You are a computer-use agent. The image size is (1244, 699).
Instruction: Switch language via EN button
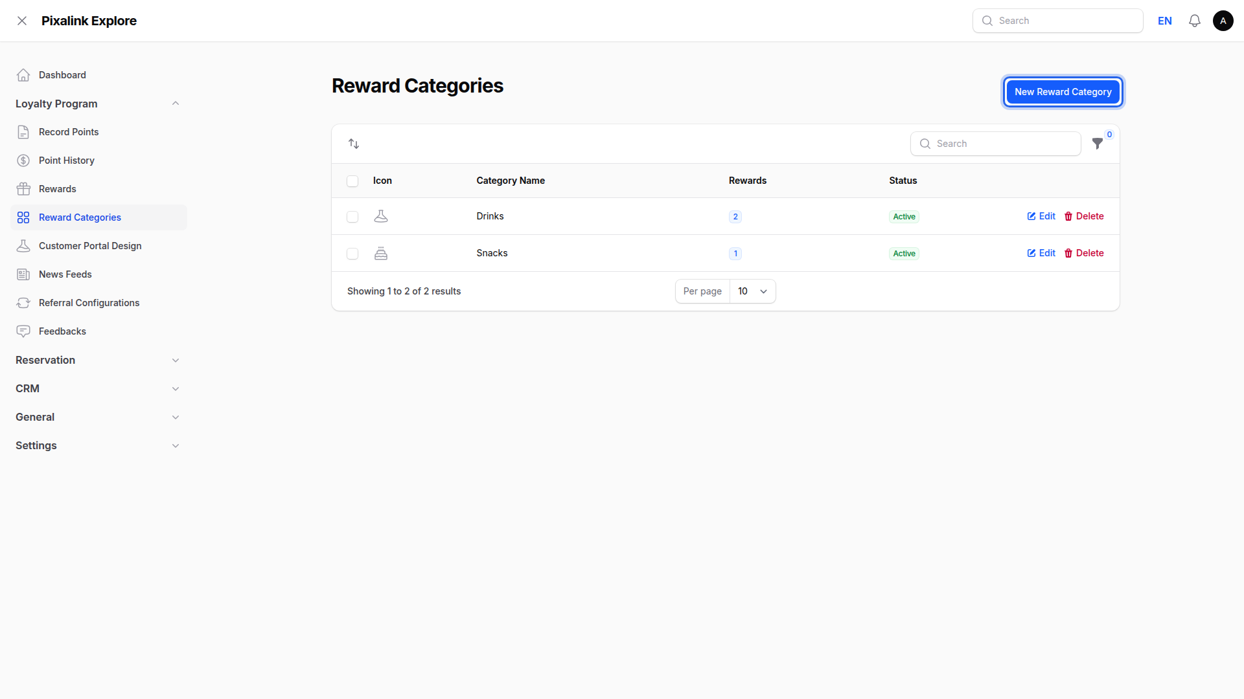click(x=1165, y=21)
